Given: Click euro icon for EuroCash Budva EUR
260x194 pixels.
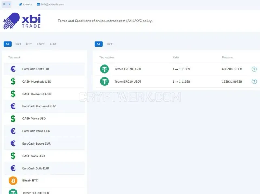Looking at the screenshot, I should tap(13, 143).
